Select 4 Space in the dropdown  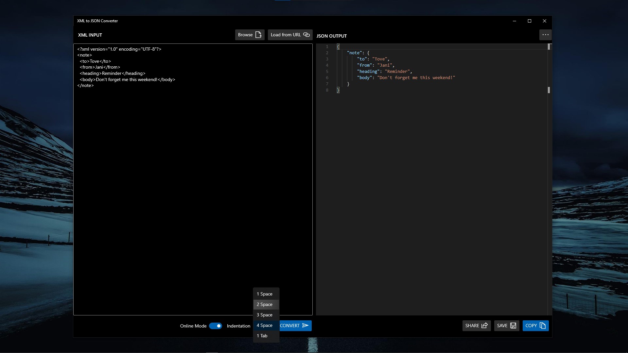click(265, 325)
